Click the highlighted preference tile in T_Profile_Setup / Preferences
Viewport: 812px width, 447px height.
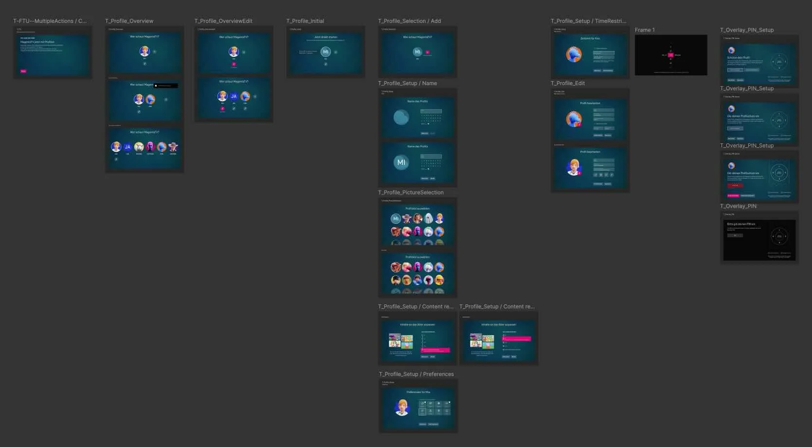pos(422,411)
